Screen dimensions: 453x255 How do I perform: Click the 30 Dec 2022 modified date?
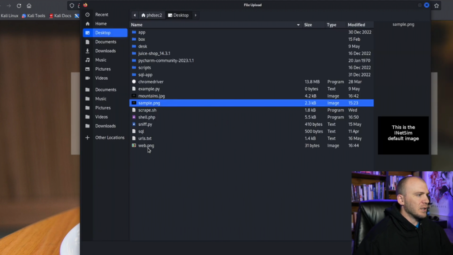tap(360, 32)
